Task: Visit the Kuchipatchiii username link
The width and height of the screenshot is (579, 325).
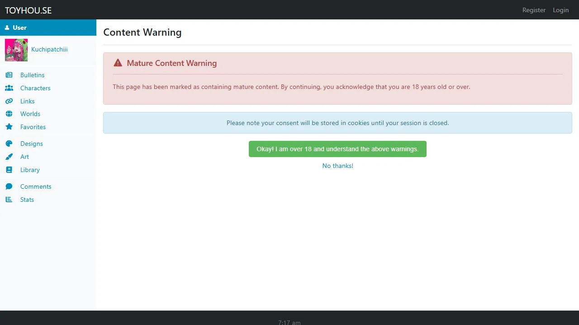Action: coord(49,49)
